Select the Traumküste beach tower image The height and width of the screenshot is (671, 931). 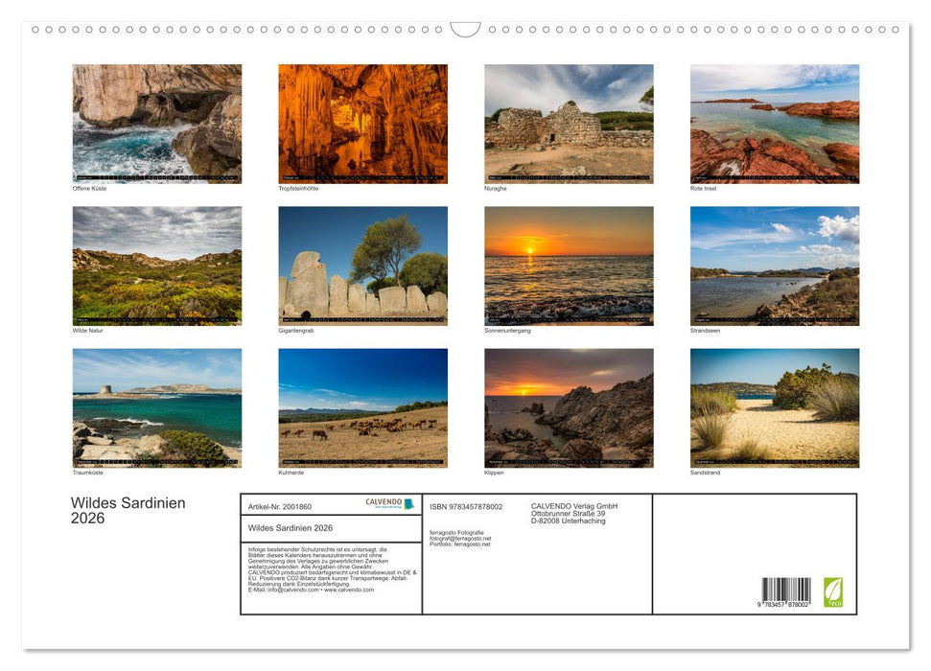tap(156, 406)
